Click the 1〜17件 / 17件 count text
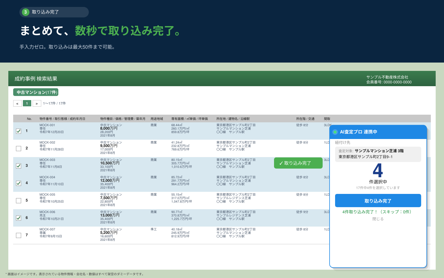Screen dimensions: 444x278 click(54, 104)
